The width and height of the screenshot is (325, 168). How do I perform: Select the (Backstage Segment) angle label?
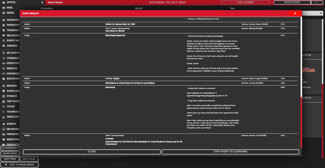[115, 35]
